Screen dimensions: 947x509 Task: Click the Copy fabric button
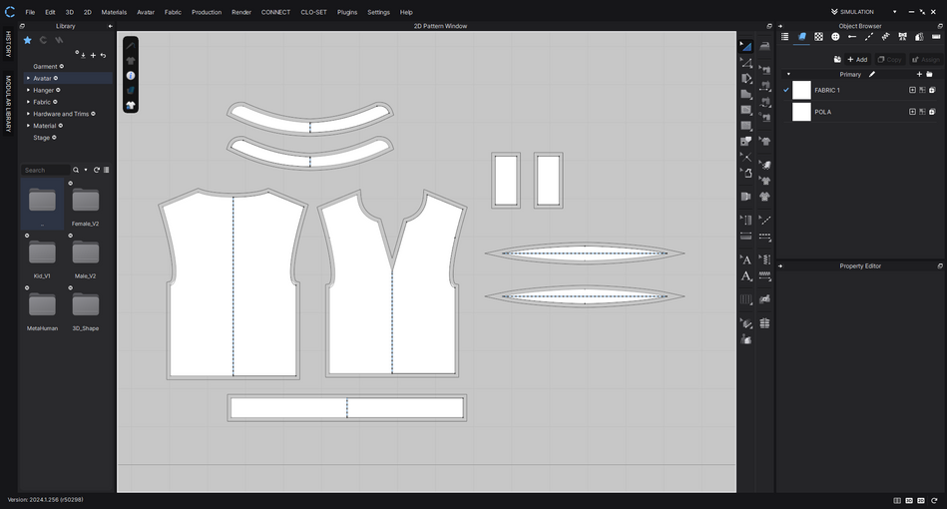coord(890,59)
